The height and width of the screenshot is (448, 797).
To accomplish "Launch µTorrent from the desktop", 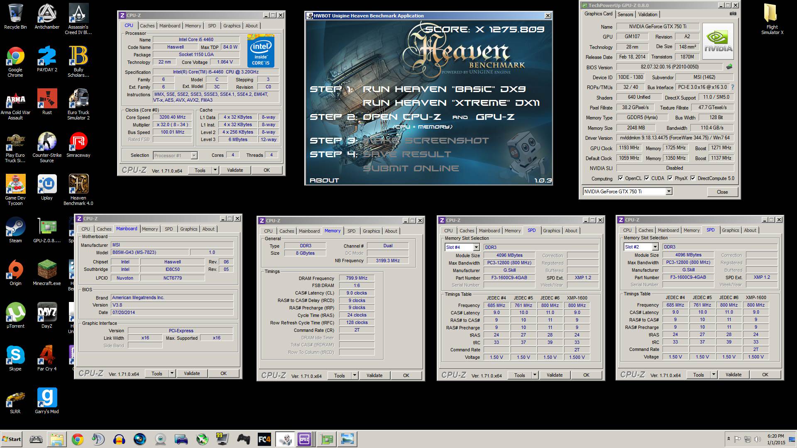I will [15, 315].
